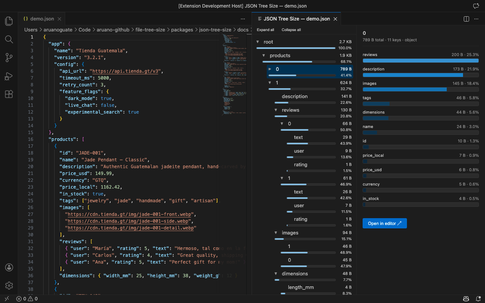This screenshot has width=485, height=303.
Task: Open the docs breadcrumb
Action: [x=243, y=30]
